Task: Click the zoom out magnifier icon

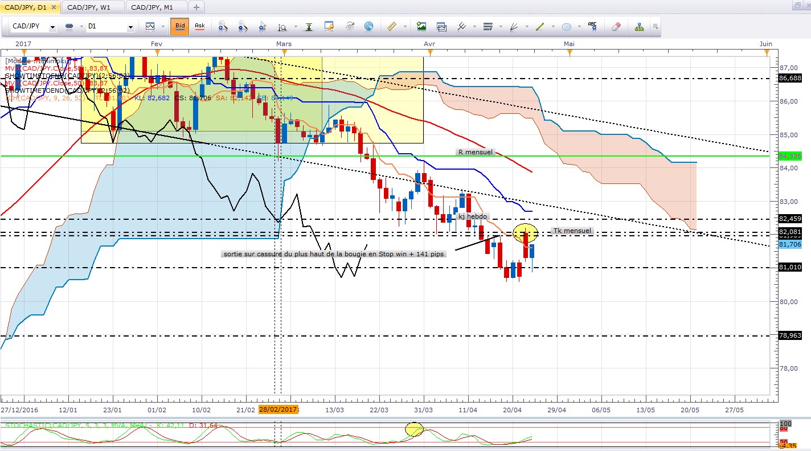Action: [x=243, y=27]
